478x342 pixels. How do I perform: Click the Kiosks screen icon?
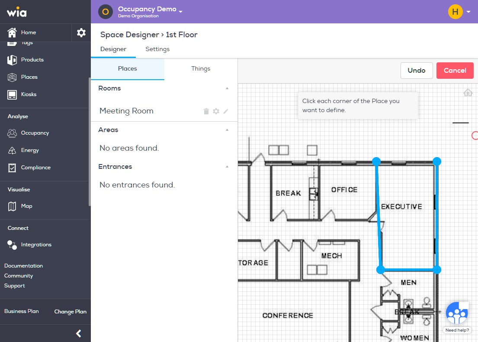12,94
